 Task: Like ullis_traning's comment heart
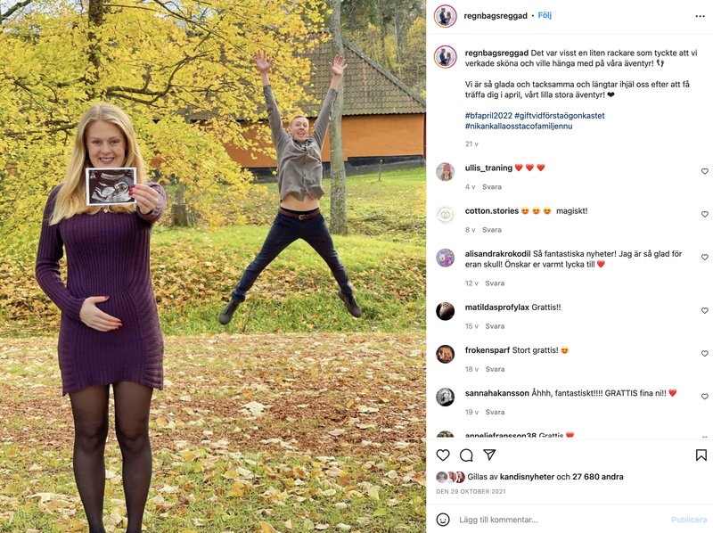pyautogui.click(x=705, y=171)
